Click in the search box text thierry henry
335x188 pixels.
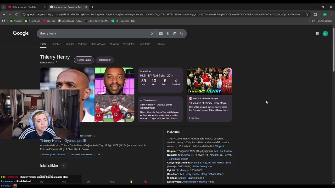[x=48, y=33]
